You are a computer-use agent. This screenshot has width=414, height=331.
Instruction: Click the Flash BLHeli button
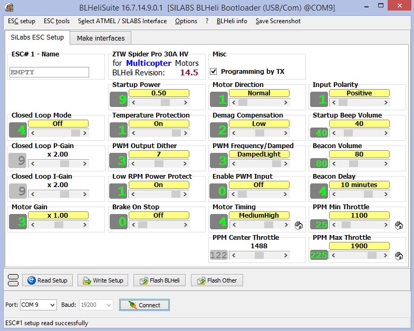point(159,280)
